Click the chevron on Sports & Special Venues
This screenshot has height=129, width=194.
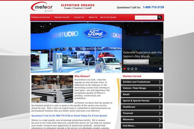(160, 101)
